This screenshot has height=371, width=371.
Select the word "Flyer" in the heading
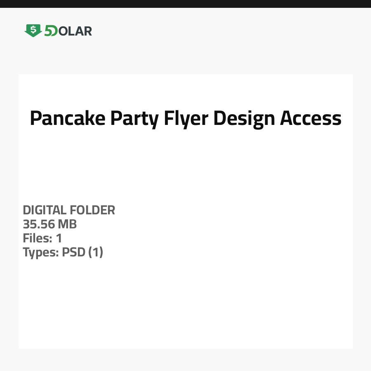186,118
